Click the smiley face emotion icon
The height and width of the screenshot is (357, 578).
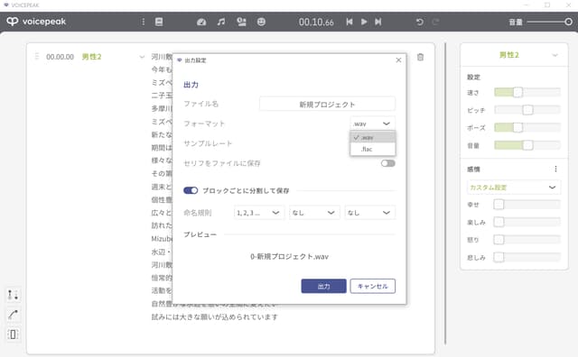pyautogui.click(x=261, y=22)
